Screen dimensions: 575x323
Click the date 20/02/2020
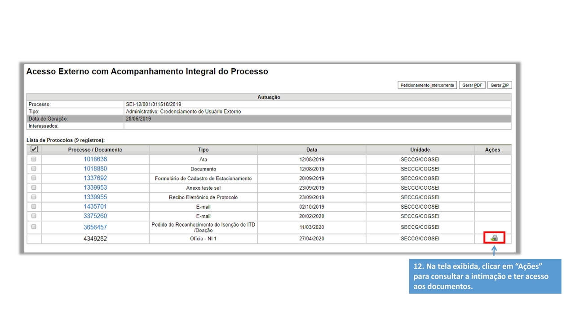(312, 216)
